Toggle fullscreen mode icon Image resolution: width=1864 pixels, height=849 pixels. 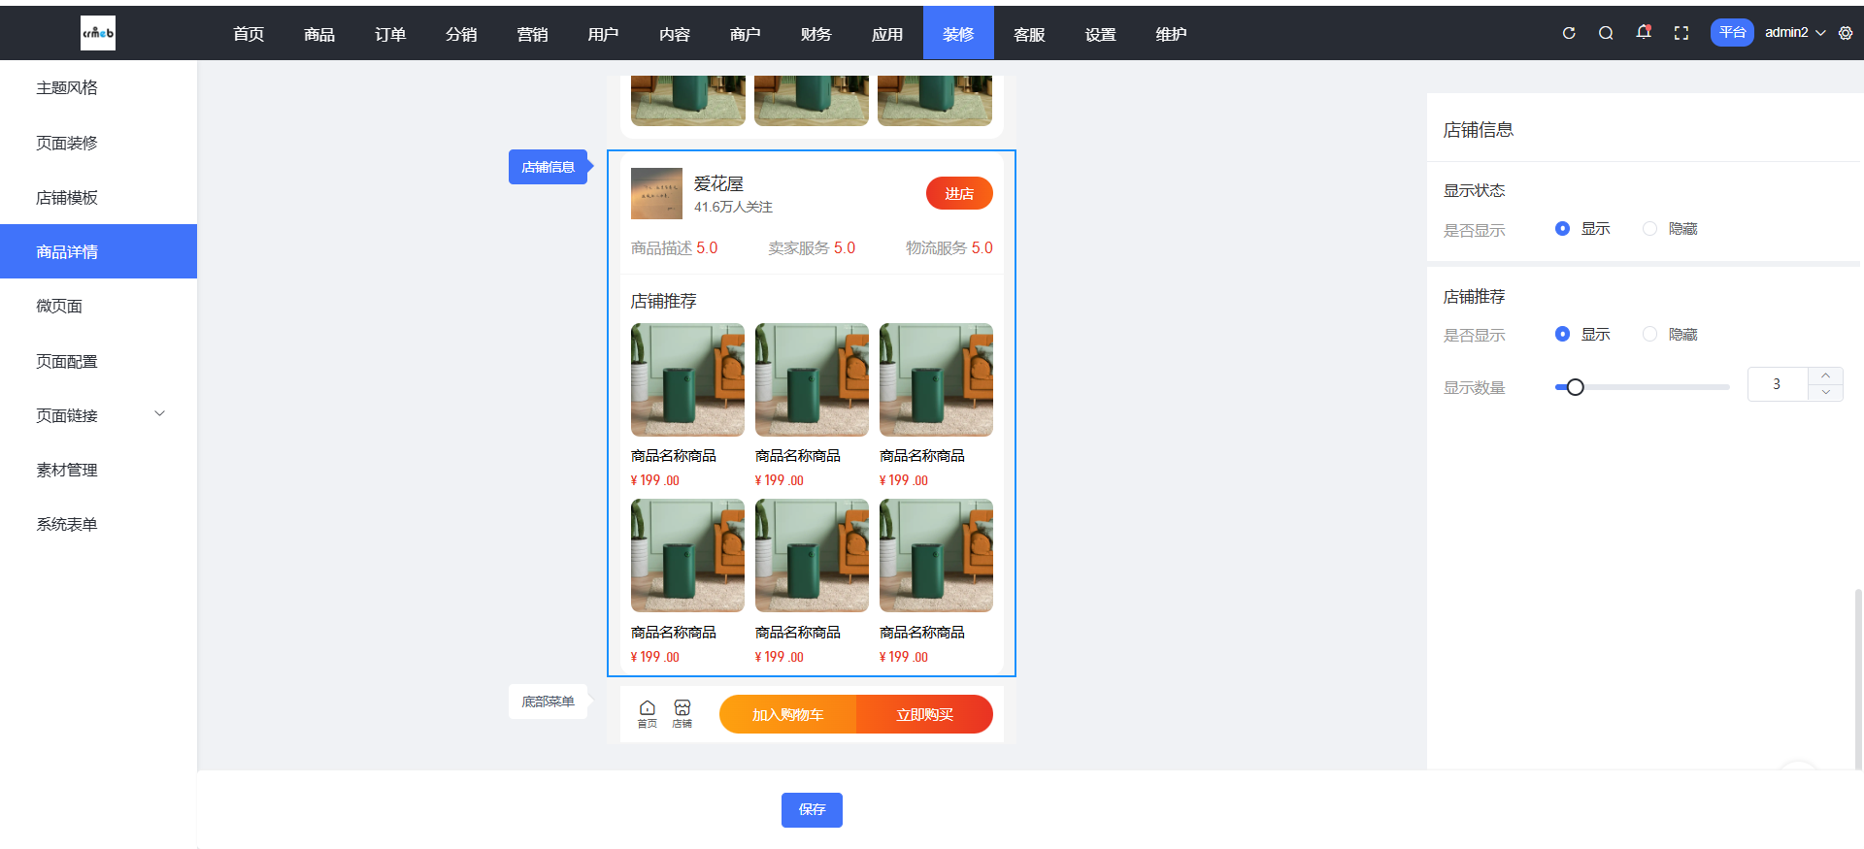coord(1681,33)
